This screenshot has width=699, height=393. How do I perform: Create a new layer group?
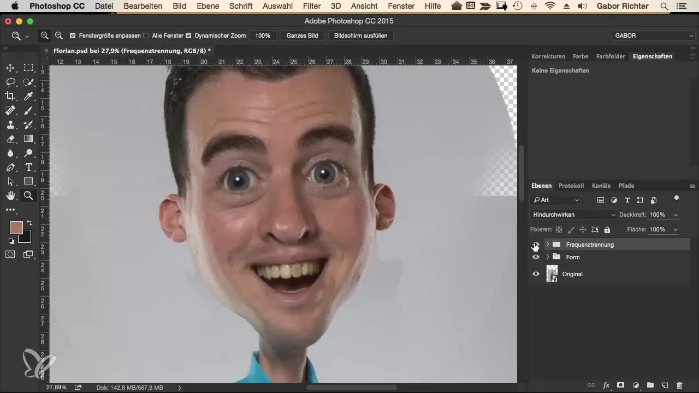(650, 385)
